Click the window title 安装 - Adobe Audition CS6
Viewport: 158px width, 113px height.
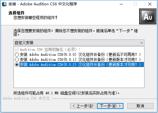click(x=43, y=4)
